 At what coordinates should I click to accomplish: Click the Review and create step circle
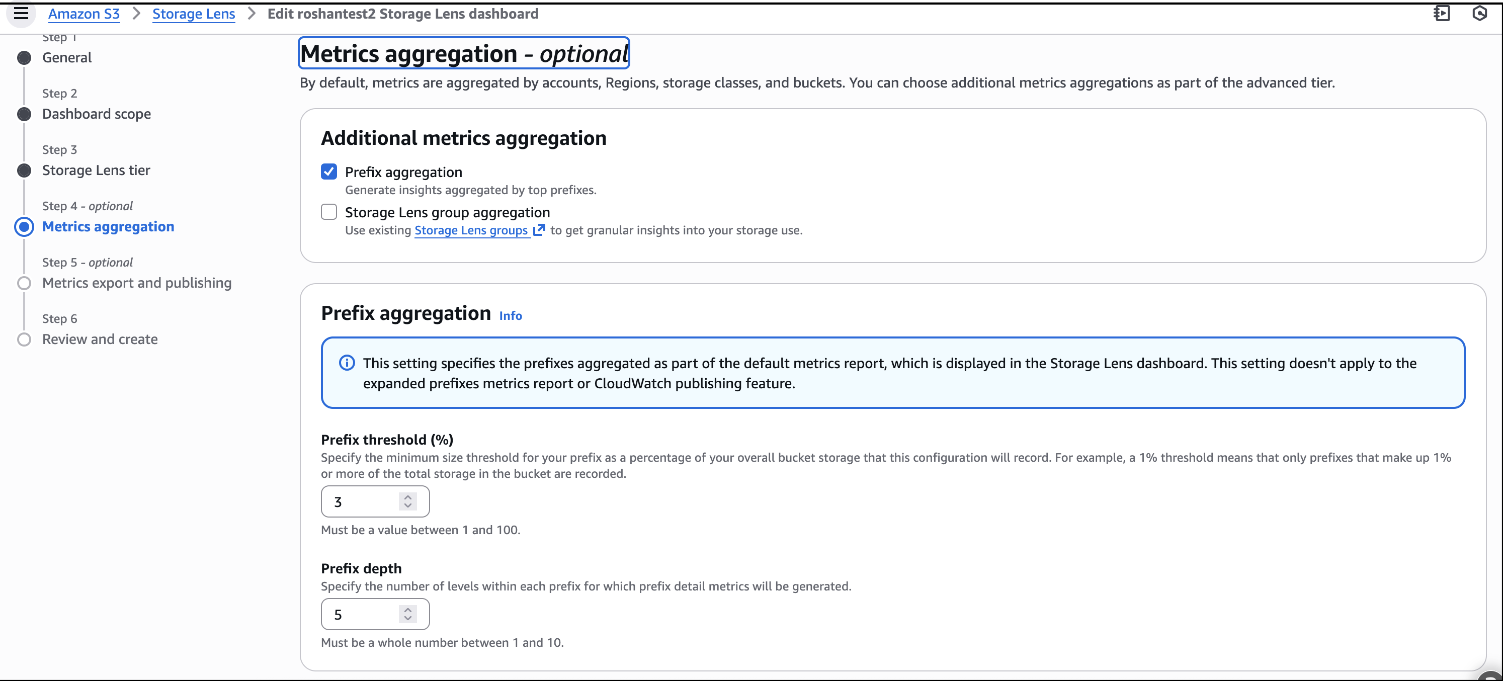[x=24, y=339]
